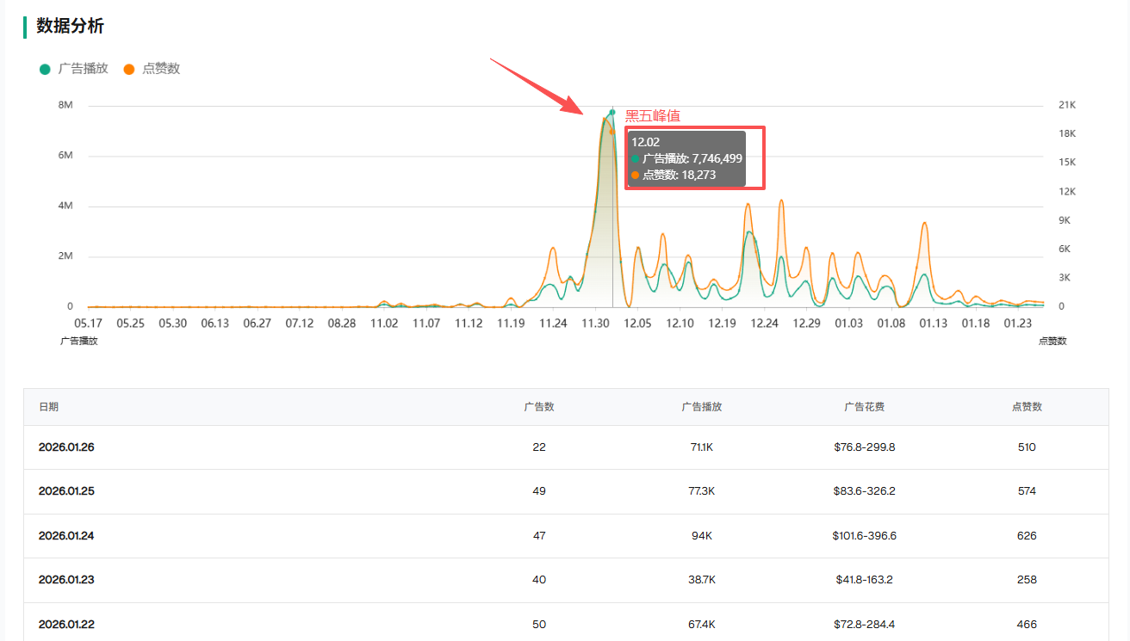Viewport: 1130px width, 641px height.
Task: Click the orange 点赞数 legend dot
Action: point(129,70)
